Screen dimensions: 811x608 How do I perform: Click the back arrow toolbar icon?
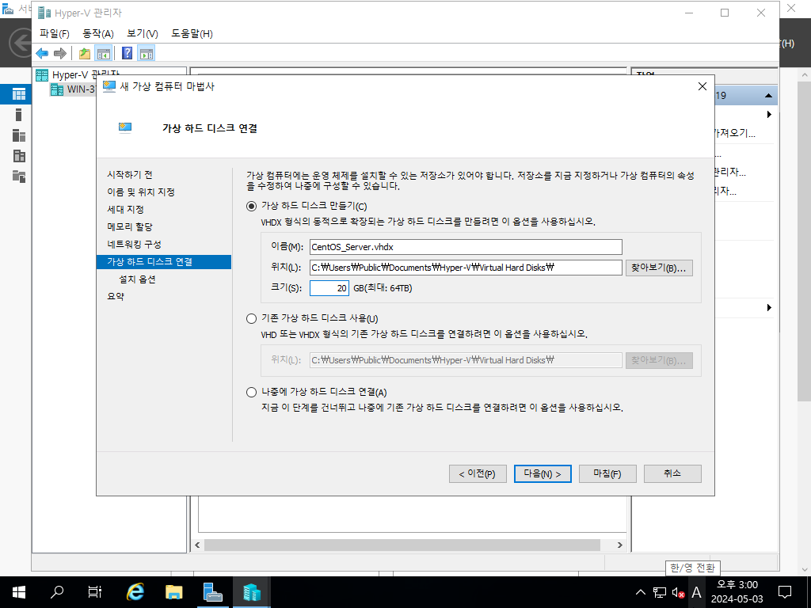(x=43, y=53)
